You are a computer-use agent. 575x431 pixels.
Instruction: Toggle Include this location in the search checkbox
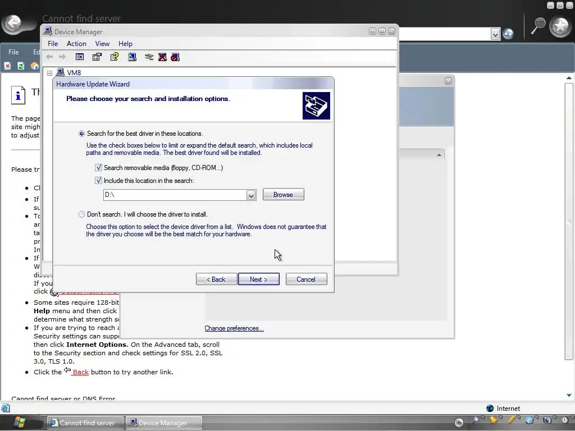click(98, 180)
